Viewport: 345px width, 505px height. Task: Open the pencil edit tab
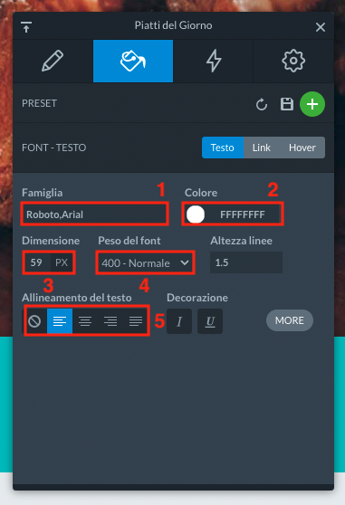point(53,61)
